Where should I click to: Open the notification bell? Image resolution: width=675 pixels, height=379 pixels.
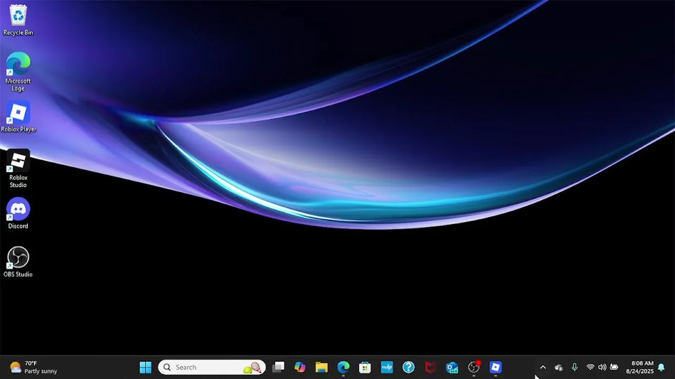pos(661,367)
